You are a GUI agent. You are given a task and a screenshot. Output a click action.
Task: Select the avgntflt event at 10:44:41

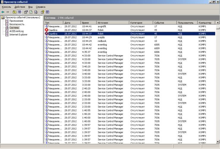click(130, 26)
